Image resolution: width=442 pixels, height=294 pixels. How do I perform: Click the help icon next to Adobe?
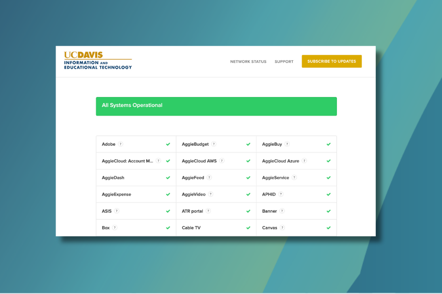tap(120, 144)
